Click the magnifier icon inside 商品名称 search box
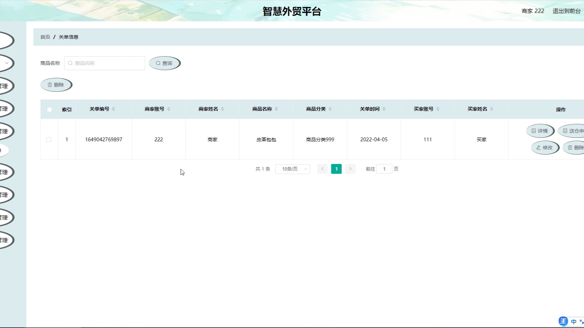 tap(70, 63)
